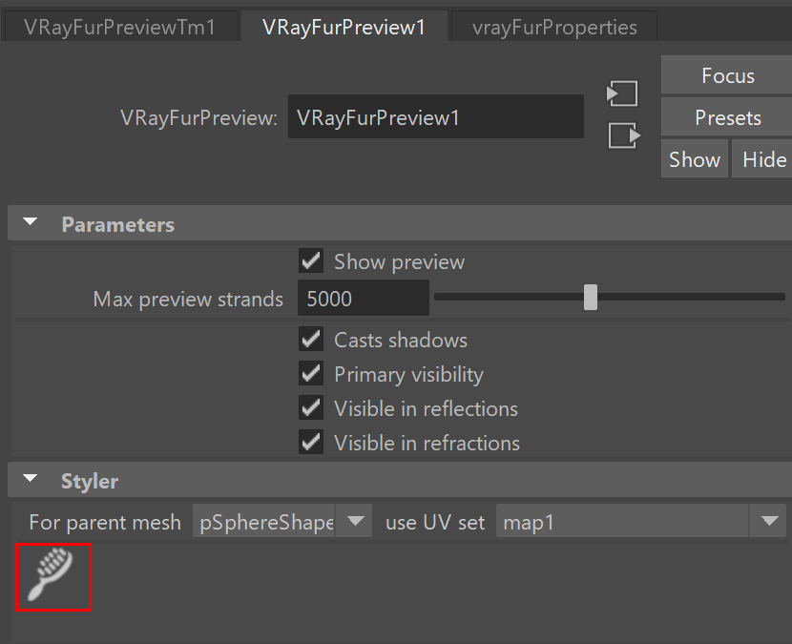
Task: Click the Focus button
Action: [727, 75]
